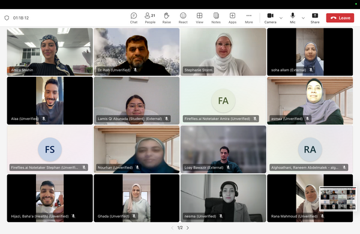Open the Chat panel
This screenshot has height=234, width=360.
(134, 18)
